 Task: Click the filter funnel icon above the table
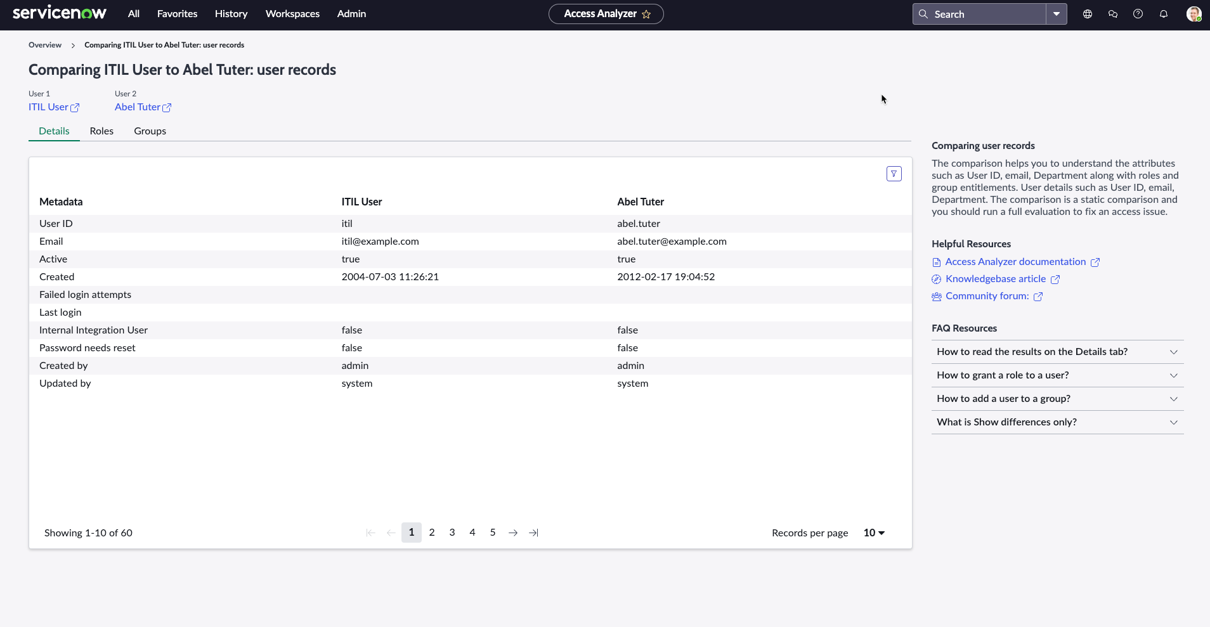[x=894, y=174]
